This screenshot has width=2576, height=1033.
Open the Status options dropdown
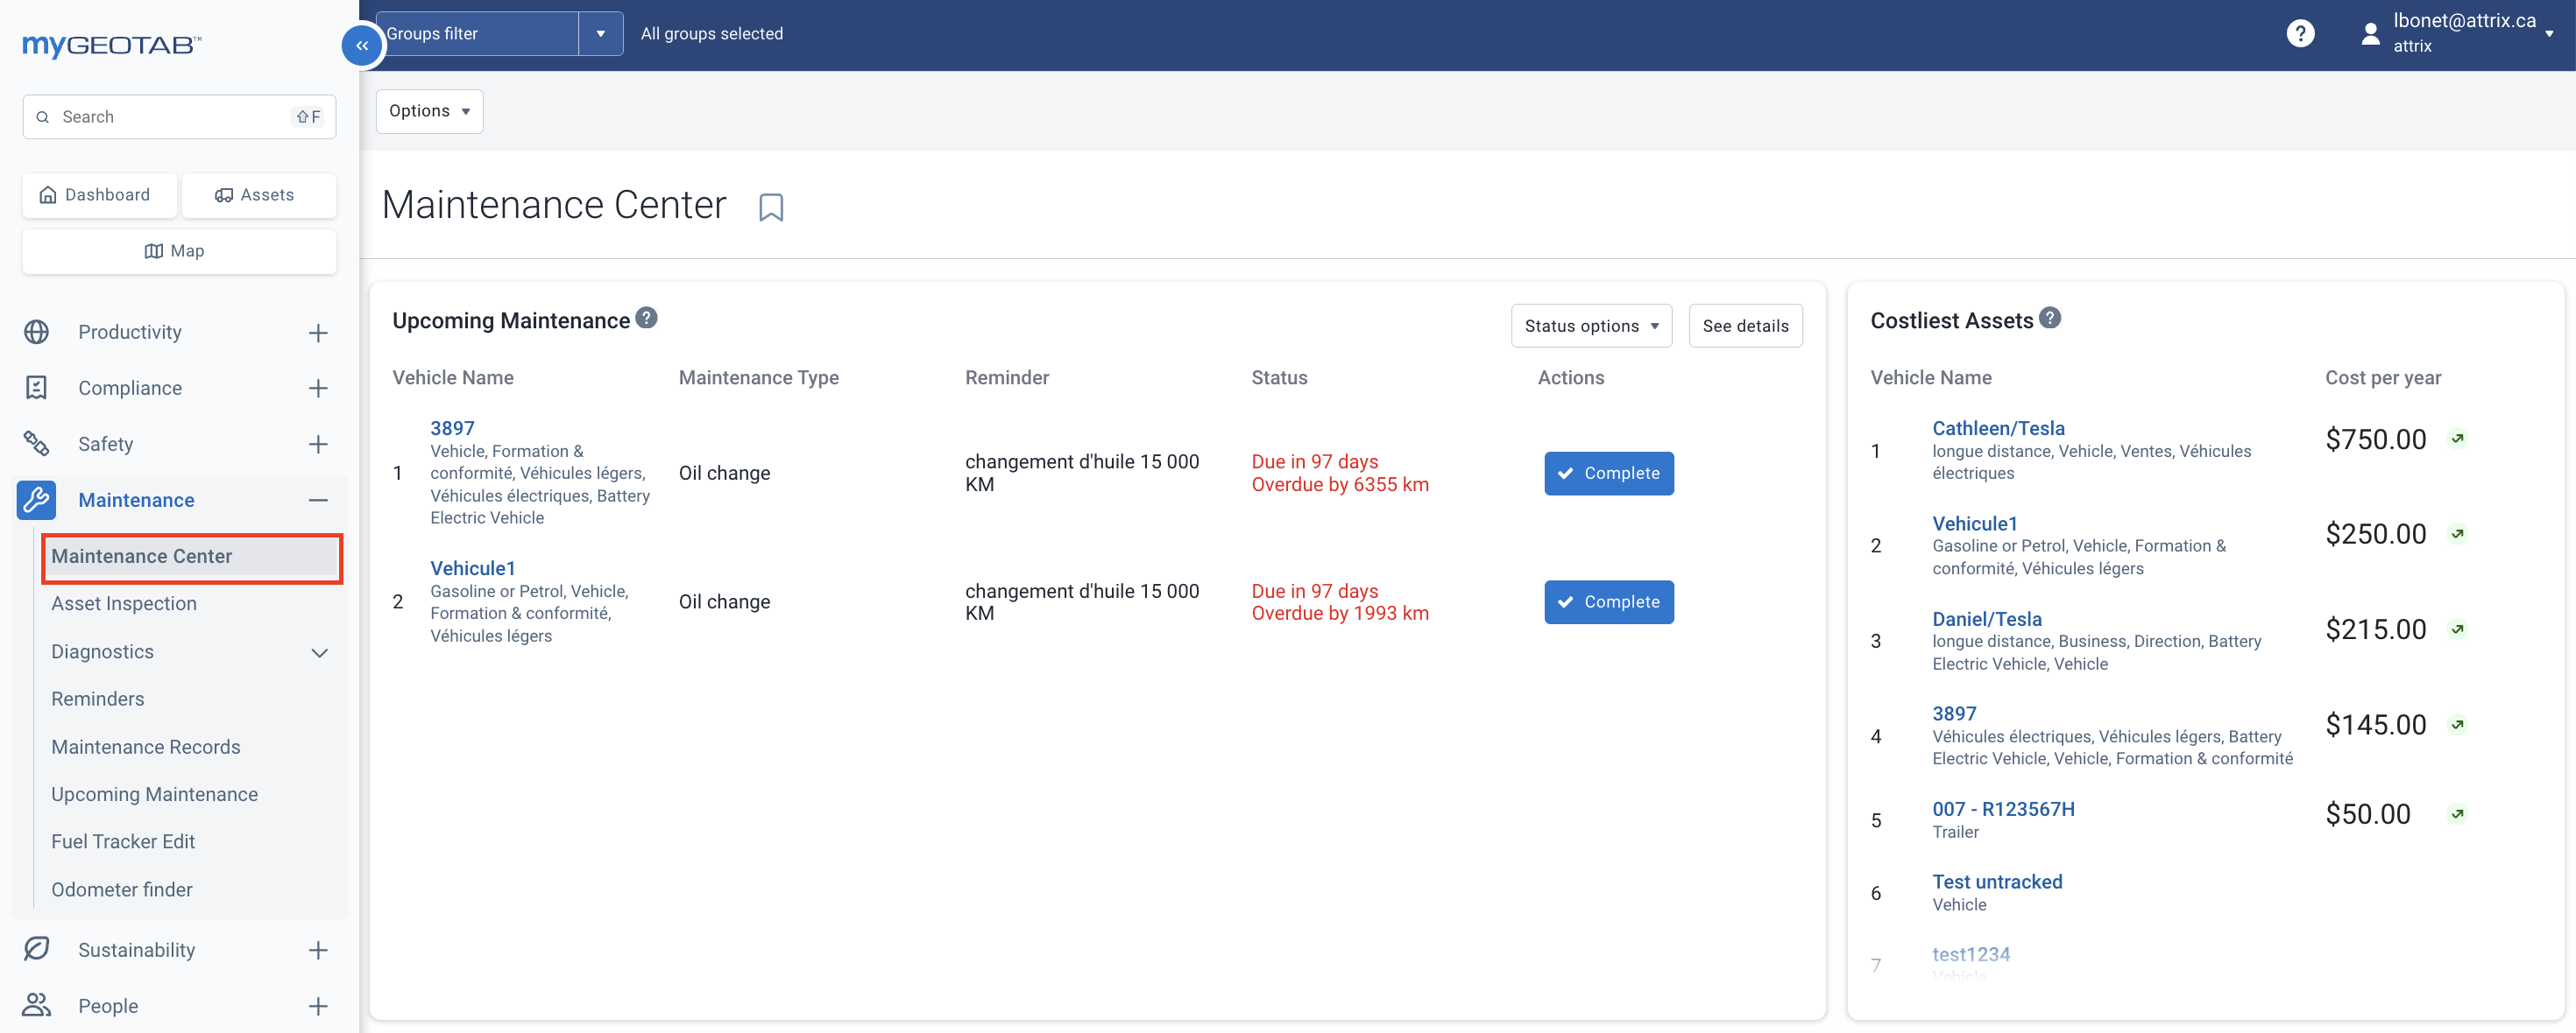click(x=1591, y=326)
